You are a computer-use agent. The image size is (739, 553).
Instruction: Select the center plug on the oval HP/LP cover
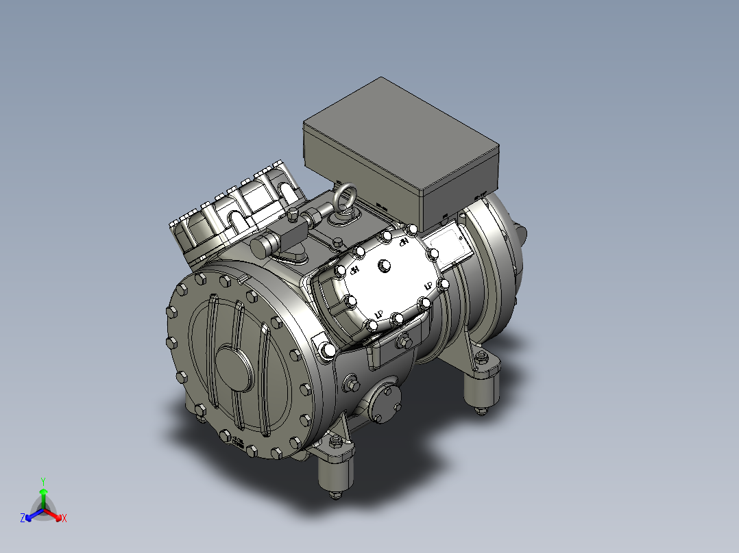[385, 266]
